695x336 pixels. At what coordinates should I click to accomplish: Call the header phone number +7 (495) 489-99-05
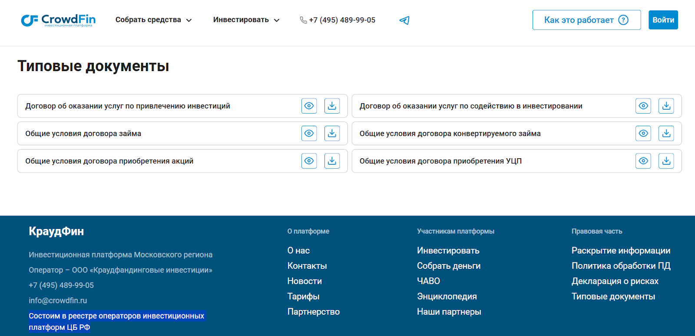(x=342, y=20)
